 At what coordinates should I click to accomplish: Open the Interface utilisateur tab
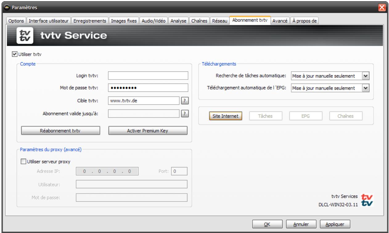click(x=49, y=21)
